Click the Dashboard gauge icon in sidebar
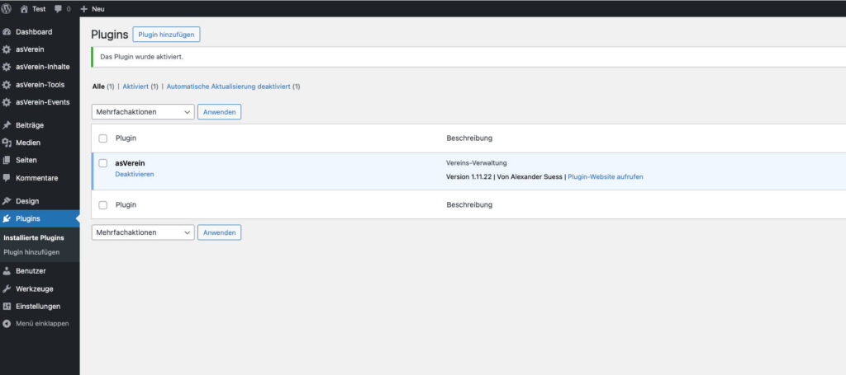This screenshot has width=846, height=375. [7, 31]
